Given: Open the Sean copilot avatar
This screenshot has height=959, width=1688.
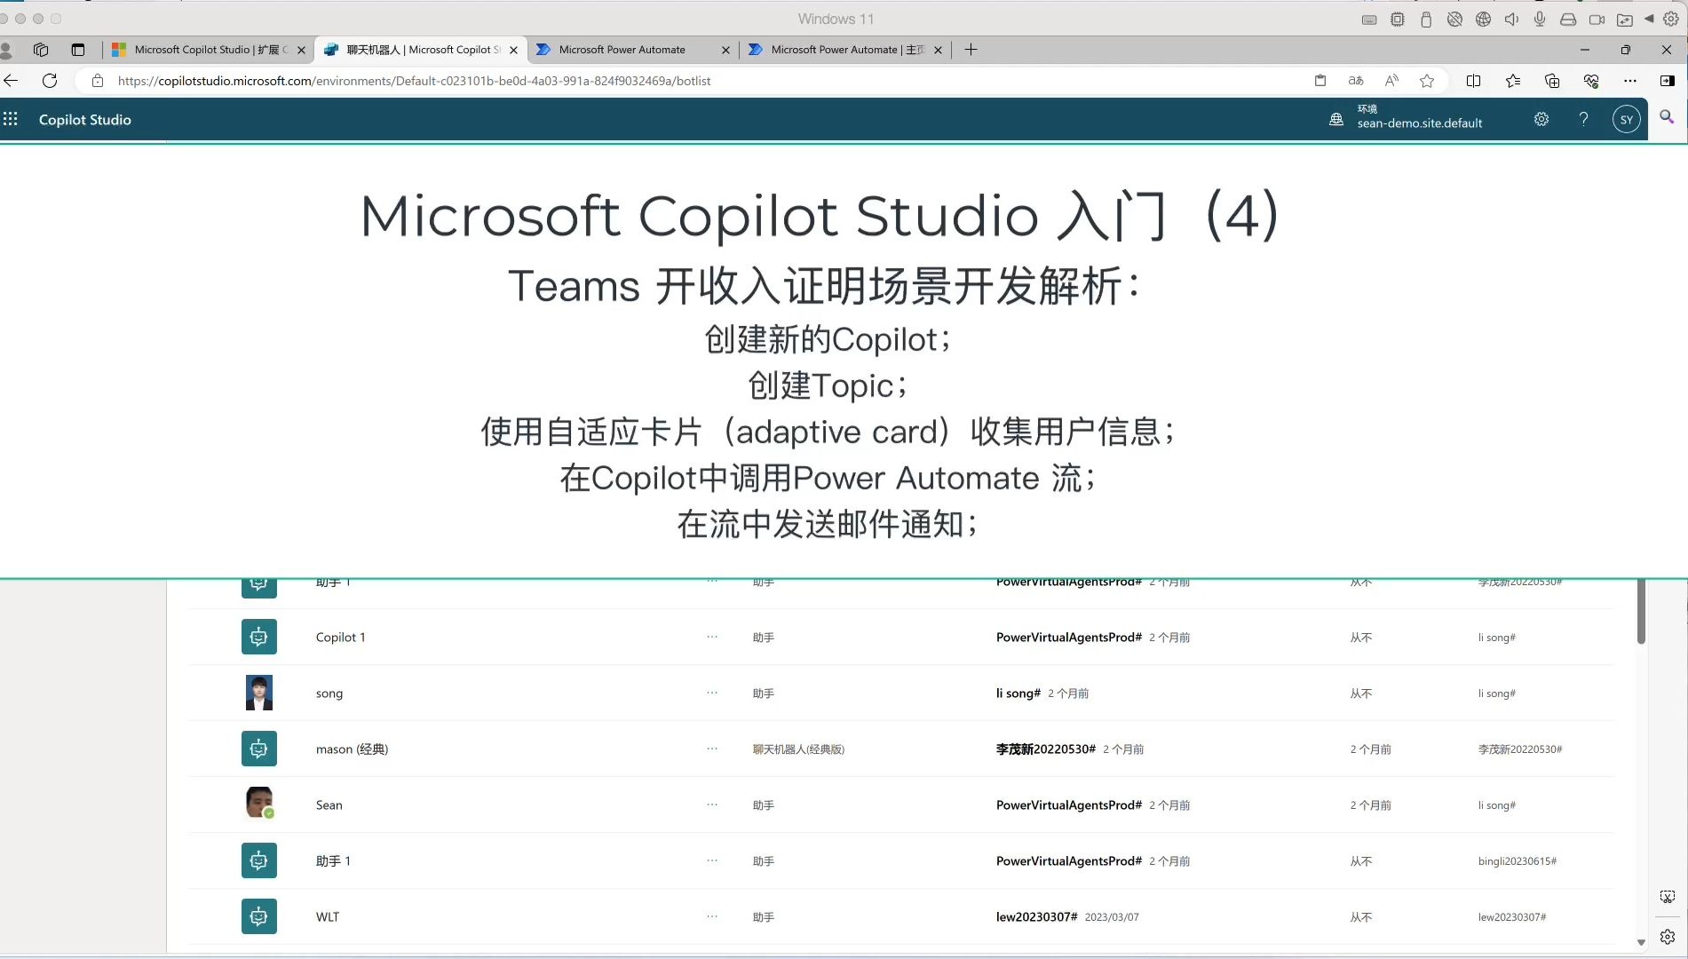Looking at the screenshot, I should point(258,804).
